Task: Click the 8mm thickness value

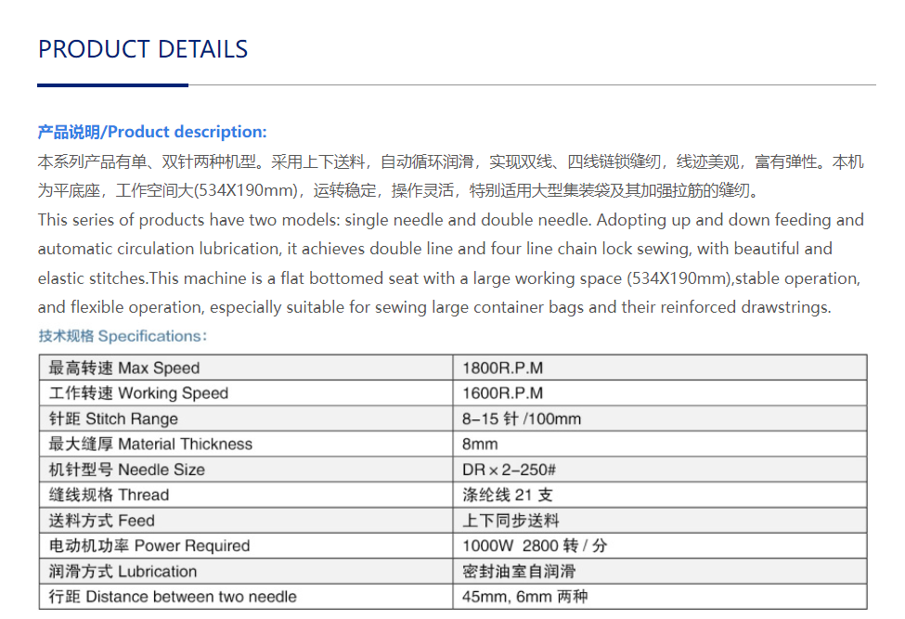Action: click(480, 445)
